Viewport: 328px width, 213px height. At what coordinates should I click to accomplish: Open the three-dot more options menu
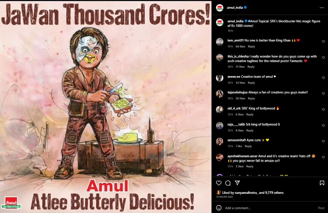(x=322, y=7)
